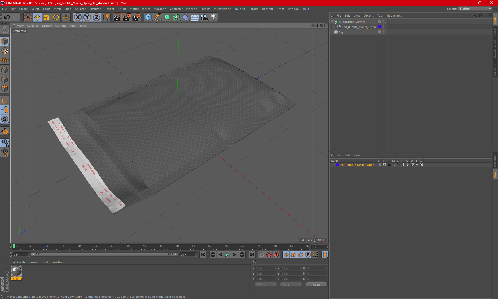Image resolution: width=498 pixels, height=299 pixels.
Task: Add a Subdivision Surface generator
Action: click(x=167, y=17)
